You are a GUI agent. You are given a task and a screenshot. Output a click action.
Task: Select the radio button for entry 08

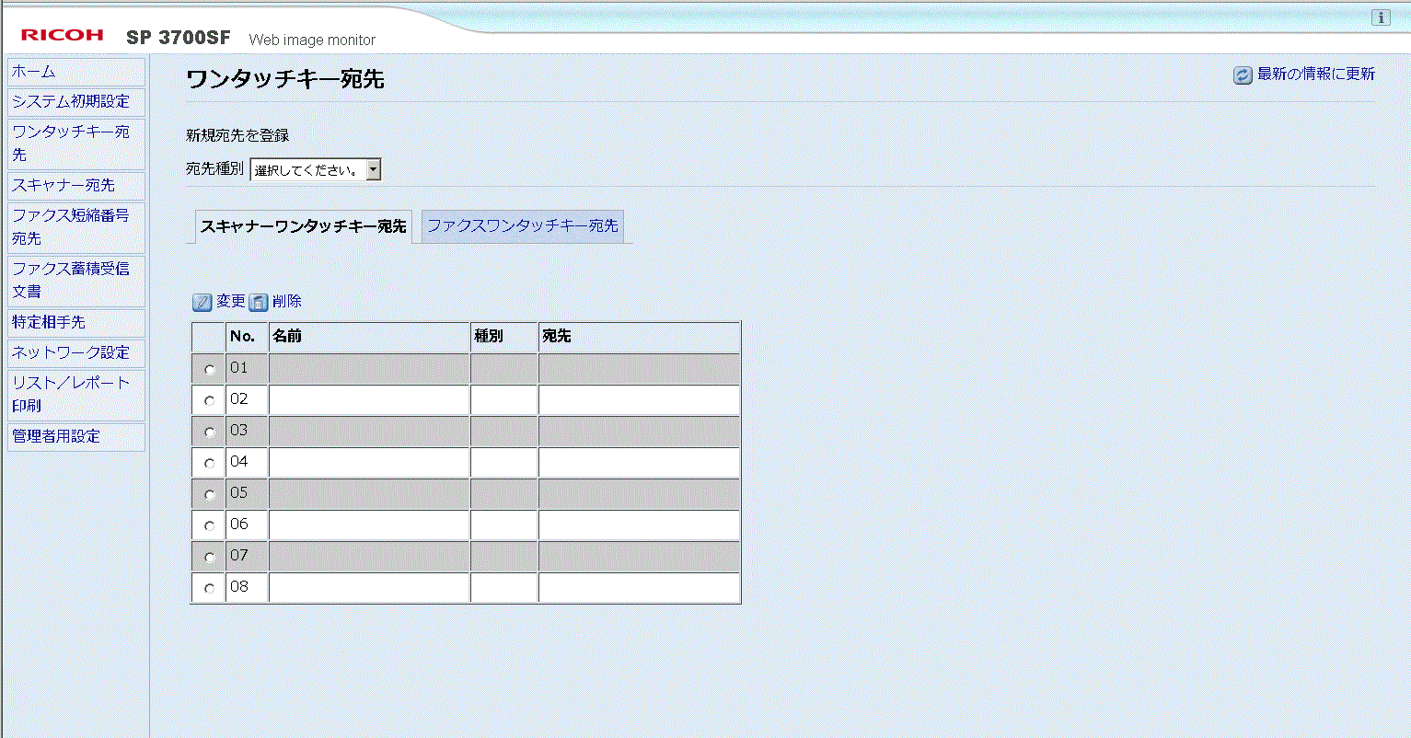coord(209,587)
